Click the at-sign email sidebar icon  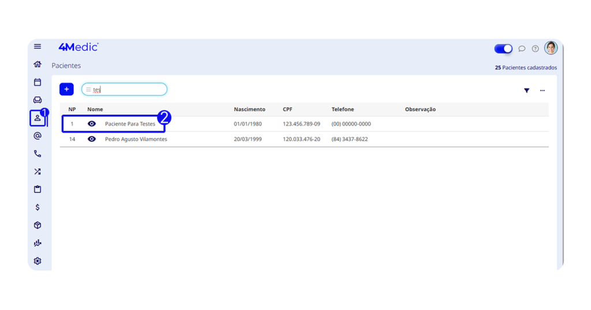[38, 136]
